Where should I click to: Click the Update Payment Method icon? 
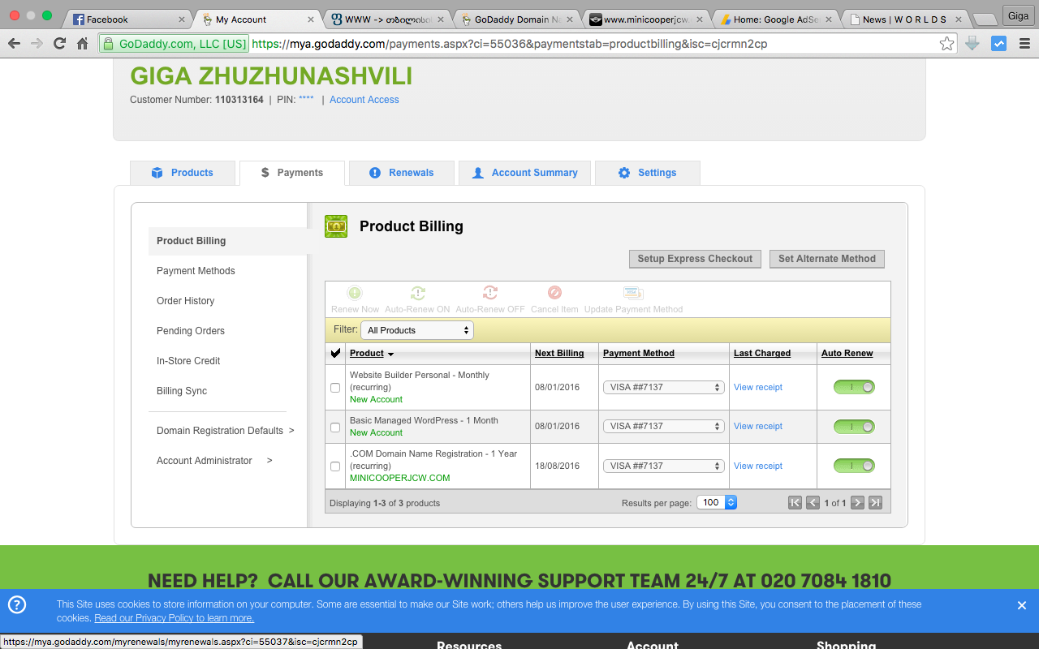pyautogui.click(x=633, y=293)
